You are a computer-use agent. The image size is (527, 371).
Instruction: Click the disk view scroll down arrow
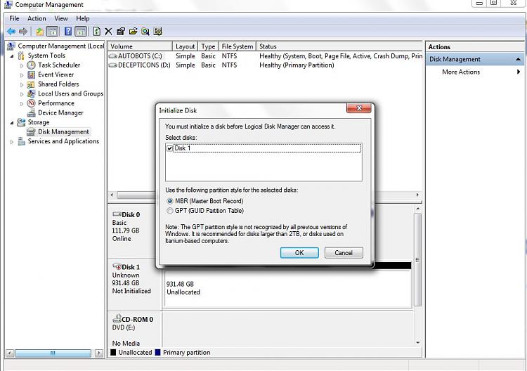pos(418,343)
